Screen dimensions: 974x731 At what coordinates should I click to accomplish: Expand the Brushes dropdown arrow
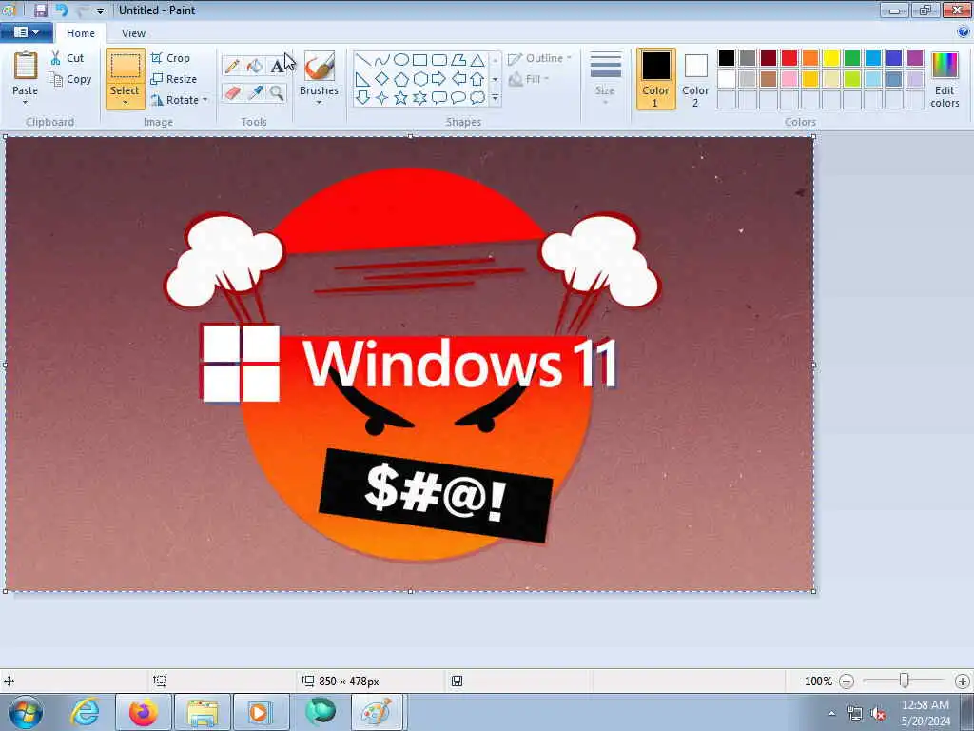319,102
